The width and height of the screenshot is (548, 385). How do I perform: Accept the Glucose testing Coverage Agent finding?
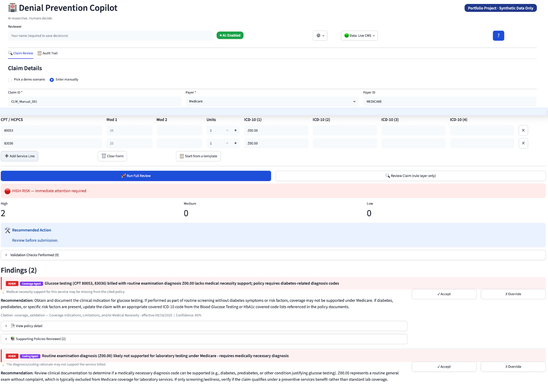click(444, 294)
